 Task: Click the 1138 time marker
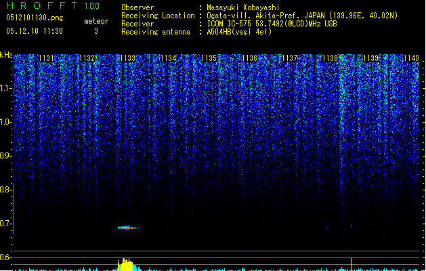[x=330, y=58]
